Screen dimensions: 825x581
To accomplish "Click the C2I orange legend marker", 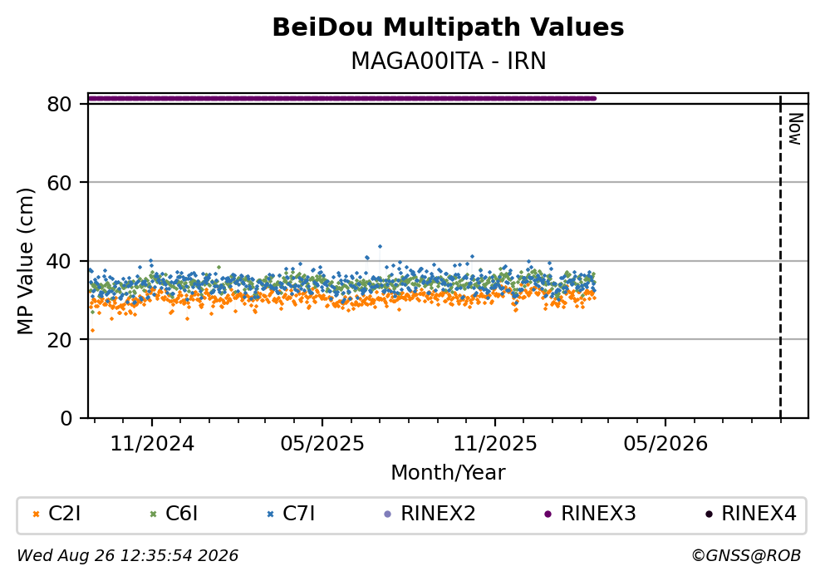I will (x=37, y=515).
